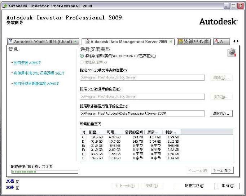
Task: Click the bottom 安装(I) button
Action: tap(152, 186)
